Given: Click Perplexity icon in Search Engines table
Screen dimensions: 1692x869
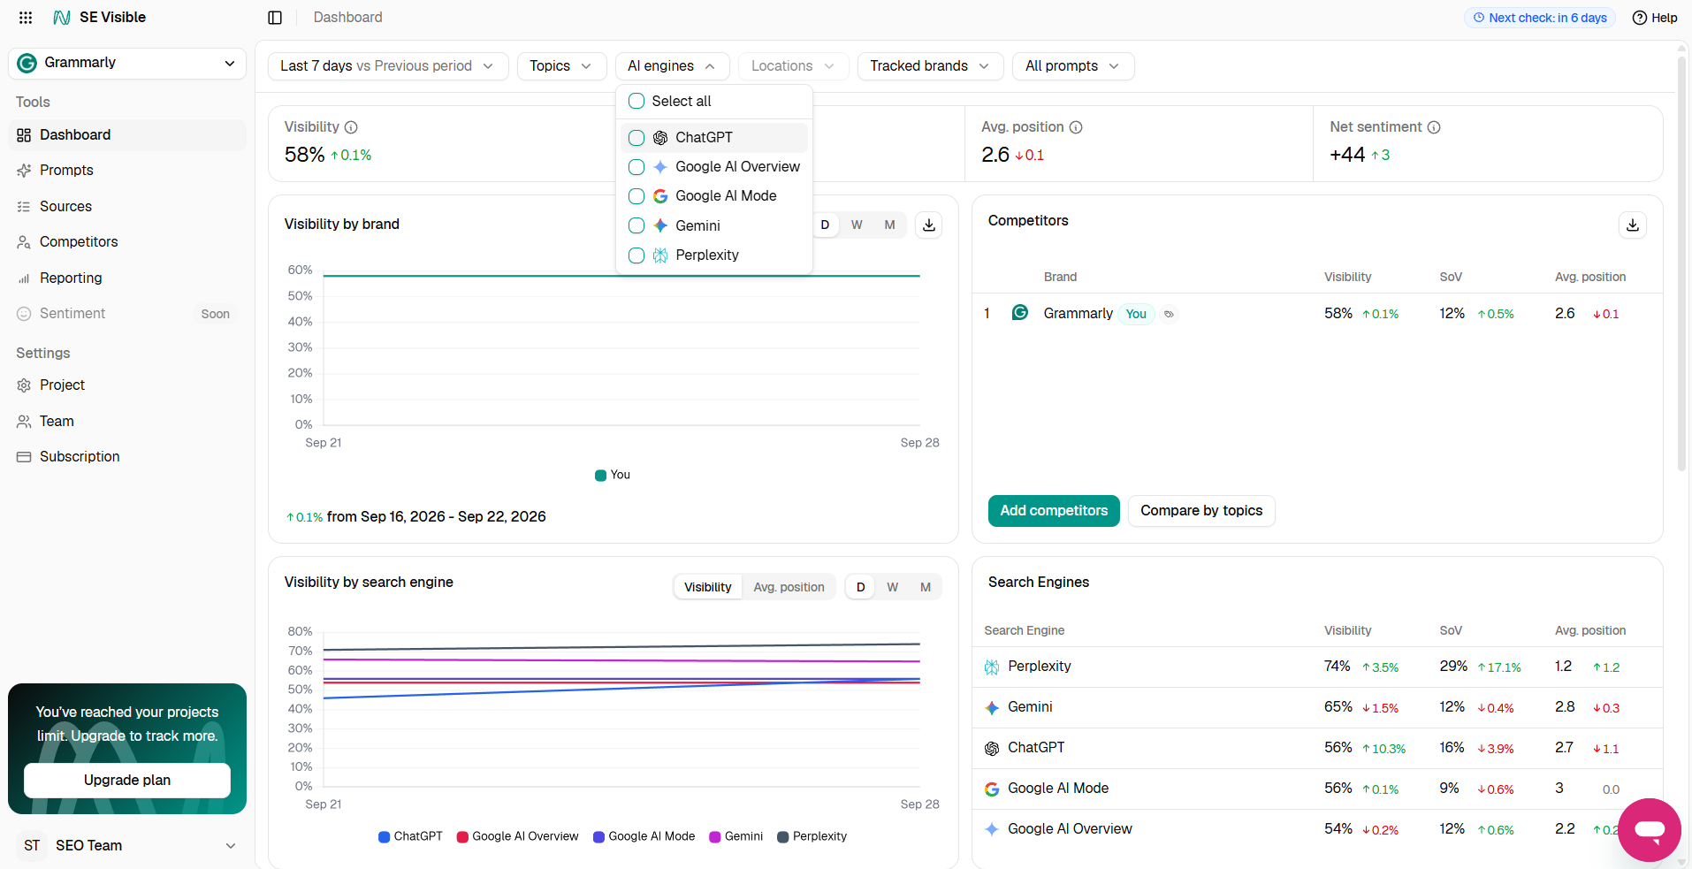Looking at the screenshot, I should [992, 667].
